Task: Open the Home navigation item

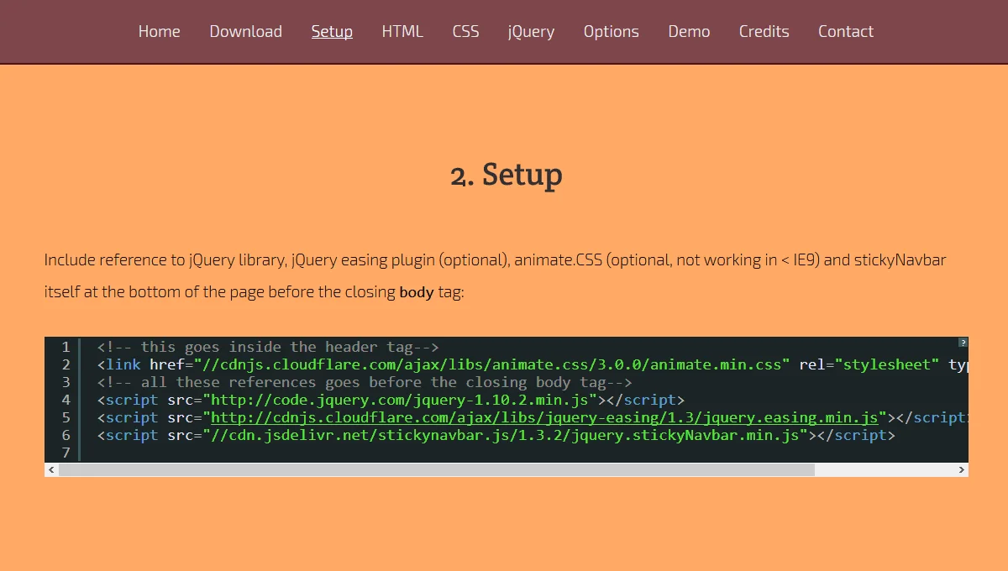Action: 159,31
